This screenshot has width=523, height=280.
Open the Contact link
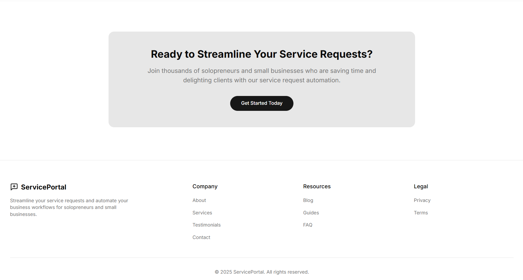coord(201,237)
